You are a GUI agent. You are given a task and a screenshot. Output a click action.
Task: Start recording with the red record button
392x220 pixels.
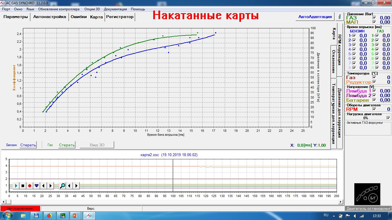pos(30,186)
